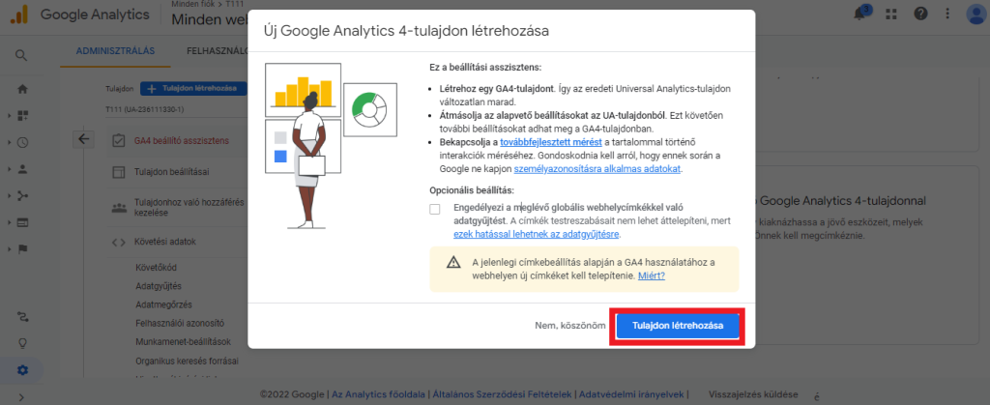The height and width of the screenshot is (405, 990).
Task: Open the Admin gear icon
Action: [23, 370]
